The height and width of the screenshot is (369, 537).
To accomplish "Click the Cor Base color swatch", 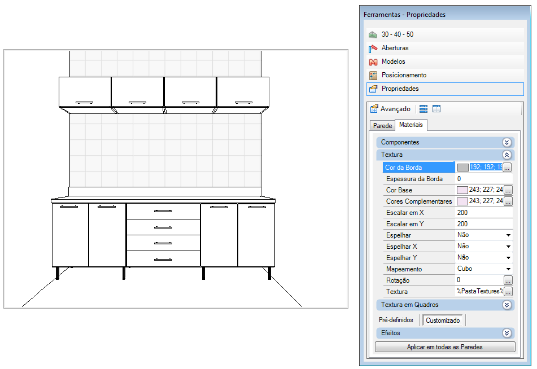I will pos(462,190).
